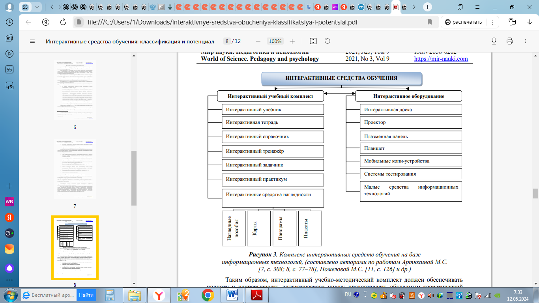Open the Yandex Mail envelope sidebar icon
Image resolution: width=539 pixels, height=303 pixels.
[x=9, y=249]
